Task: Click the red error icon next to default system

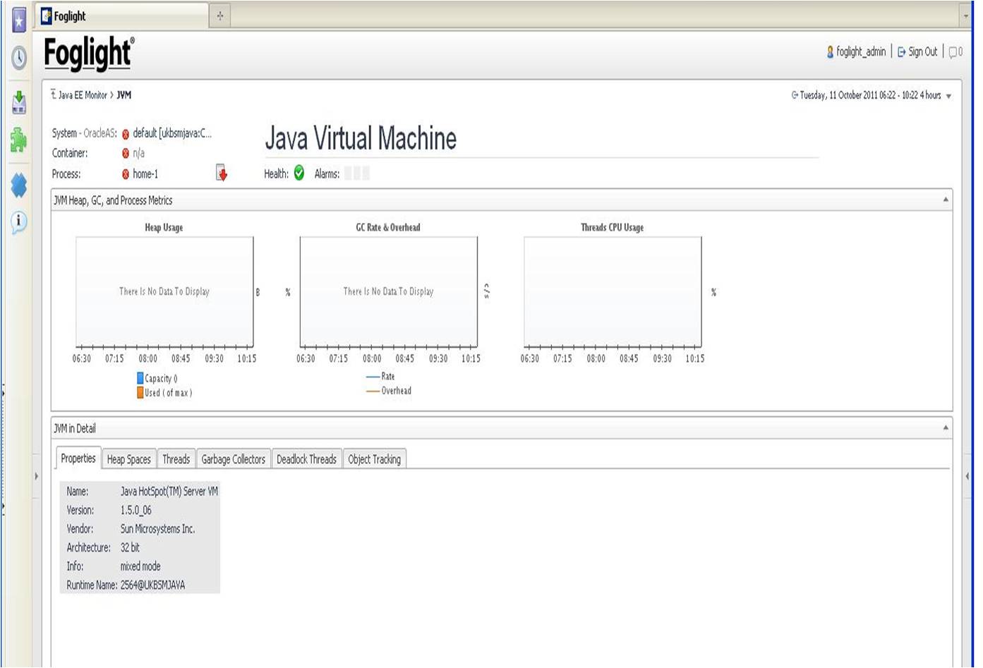Action: [x=126, y=134]
